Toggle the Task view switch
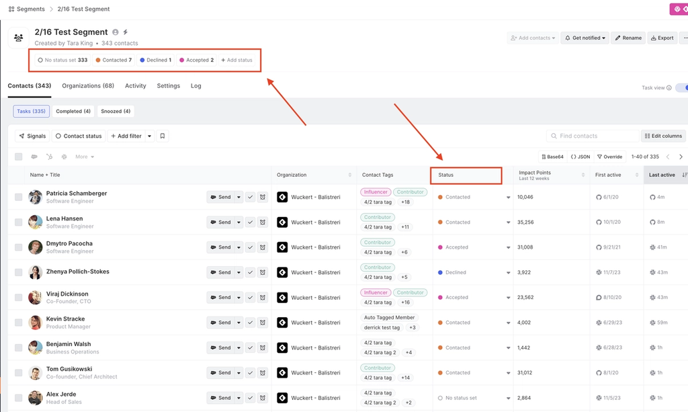 [682, 88]
